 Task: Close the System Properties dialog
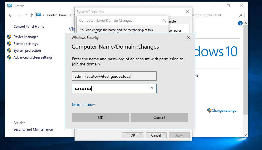187,11
